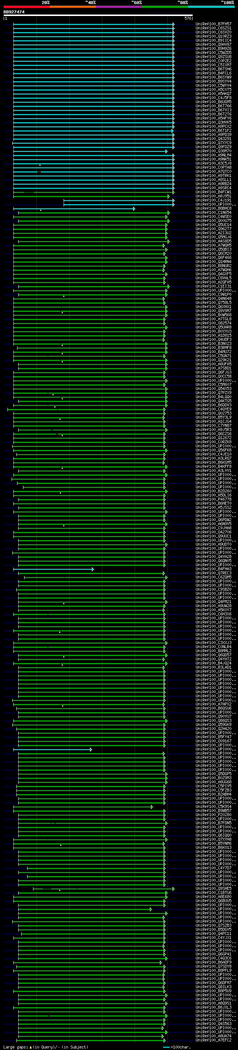Select hit label UniRef100_B6T766

pyautogui.click(x=213, y=106)
